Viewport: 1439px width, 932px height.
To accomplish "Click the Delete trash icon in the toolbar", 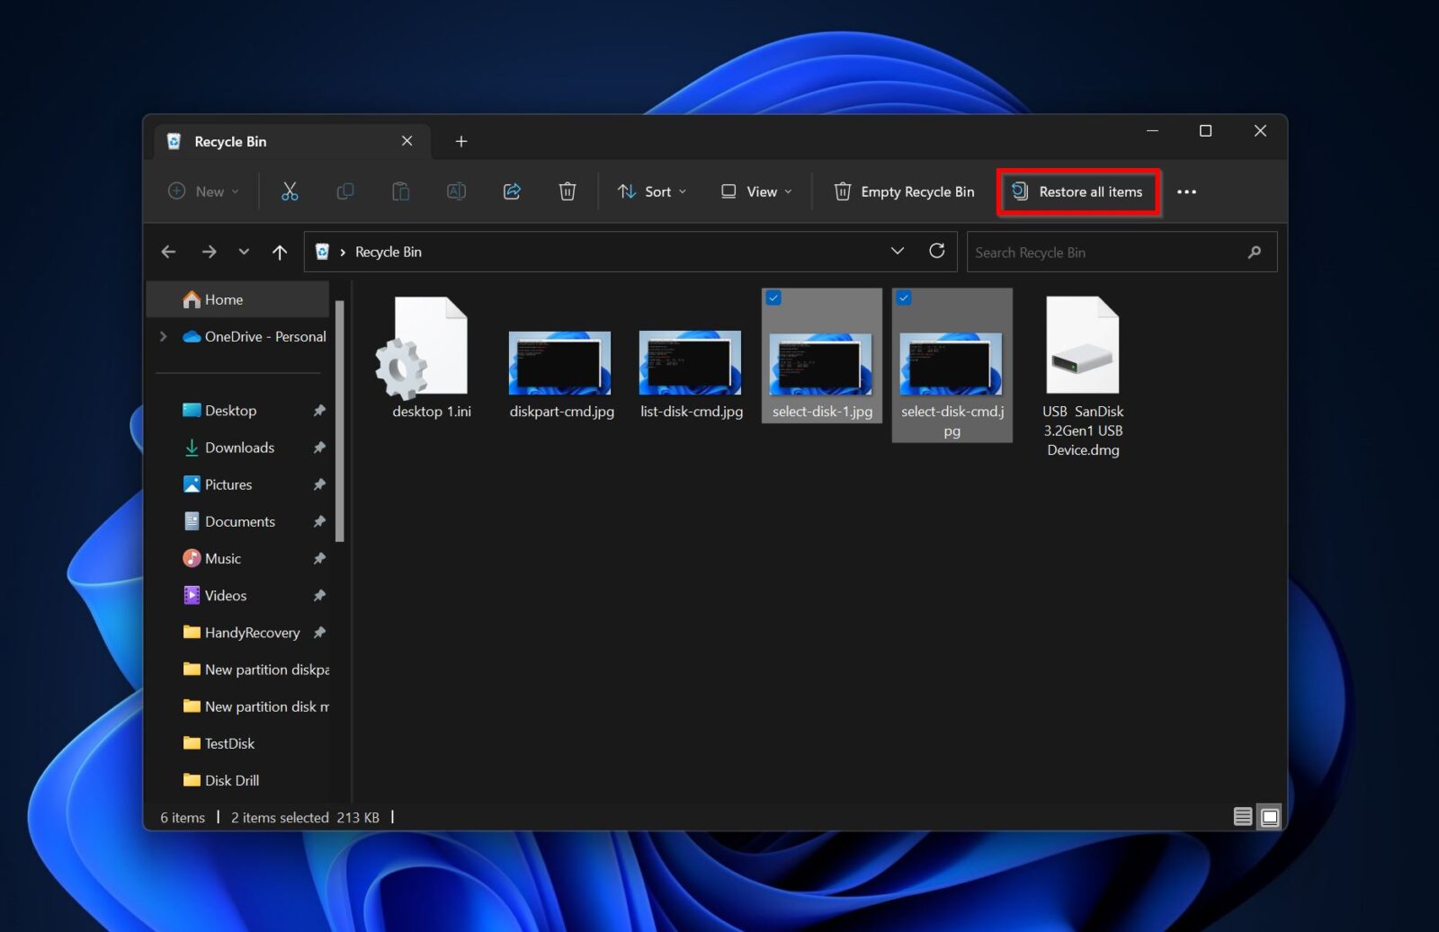I will point(567,191).
